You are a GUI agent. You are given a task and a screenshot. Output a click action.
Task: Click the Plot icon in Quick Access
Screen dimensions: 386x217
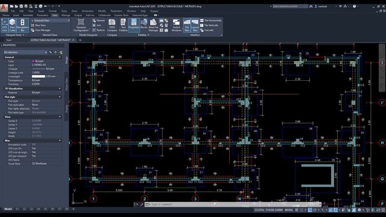[x=40, y=6]
